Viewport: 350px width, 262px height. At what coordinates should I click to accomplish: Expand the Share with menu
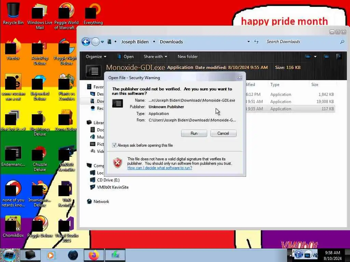(156, 57)
